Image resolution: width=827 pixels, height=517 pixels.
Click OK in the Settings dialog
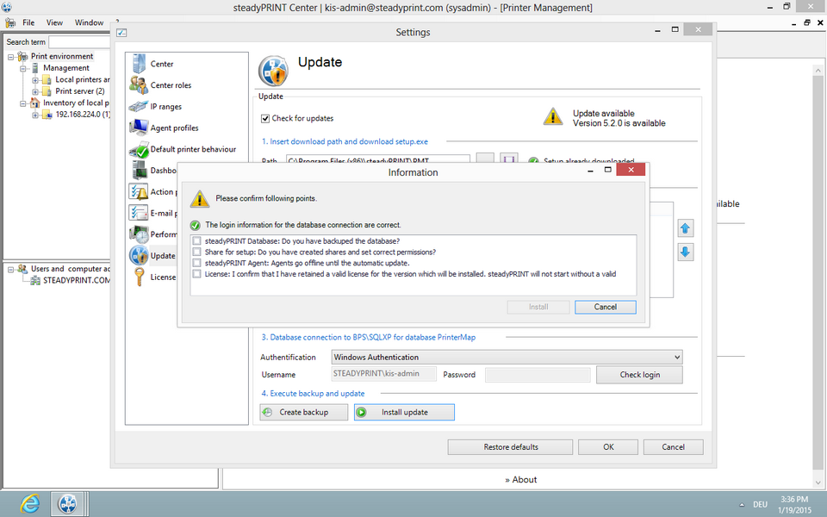point(608,447)
